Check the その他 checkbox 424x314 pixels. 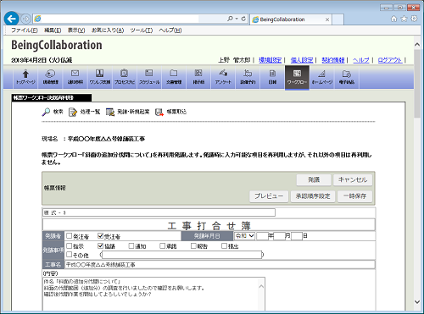70,255
